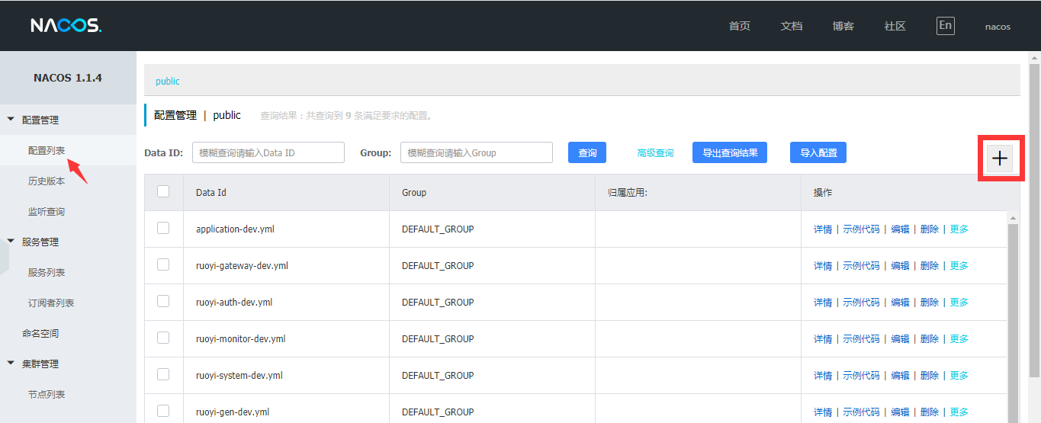Click 删除 for ruoyi-gateway-dev.yml

(930, 266)
